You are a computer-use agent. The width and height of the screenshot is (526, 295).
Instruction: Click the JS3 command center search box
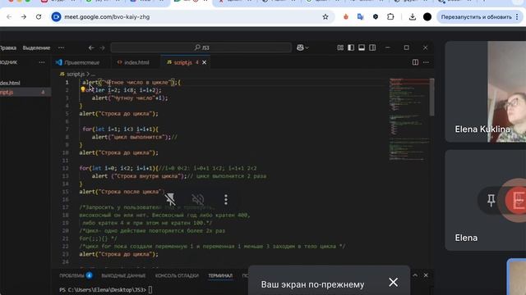pos(201,48)
